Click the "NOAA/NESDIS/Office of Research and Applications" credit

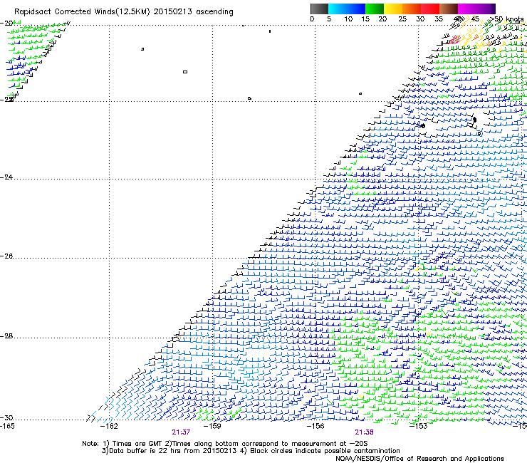coord(419,459)
